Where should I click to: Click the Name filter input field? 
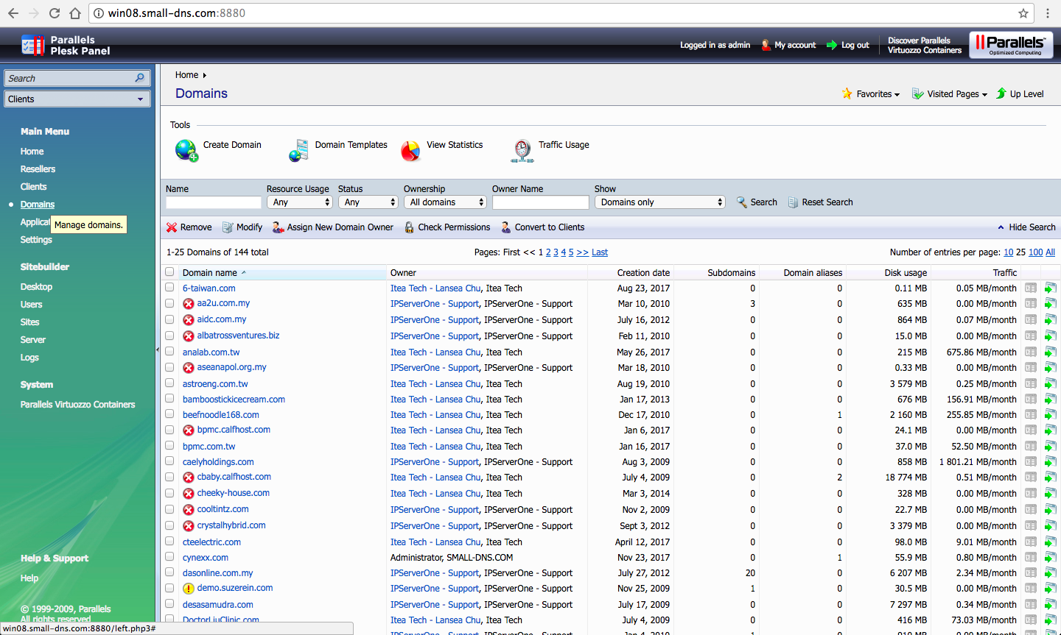214,202
